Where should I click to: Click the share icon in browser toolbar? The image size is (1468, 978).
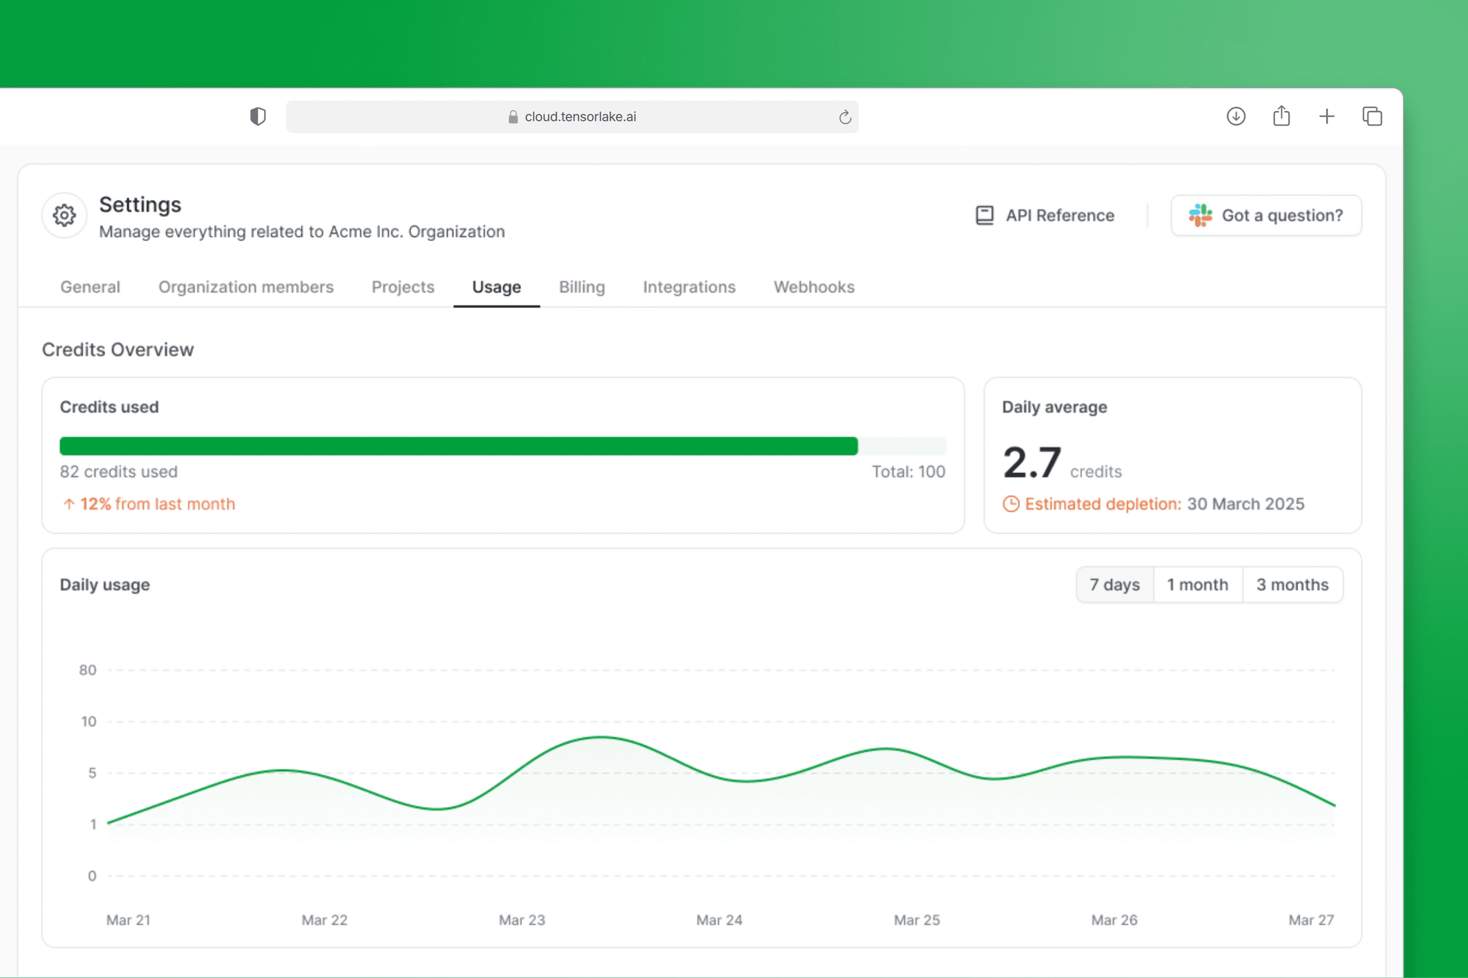[1281, 116]
